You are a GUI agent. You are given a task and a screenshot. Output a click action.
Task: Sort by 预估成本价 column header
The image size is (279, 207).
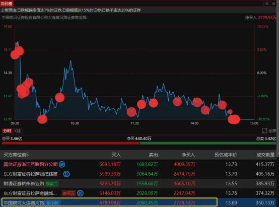[226, 155]
